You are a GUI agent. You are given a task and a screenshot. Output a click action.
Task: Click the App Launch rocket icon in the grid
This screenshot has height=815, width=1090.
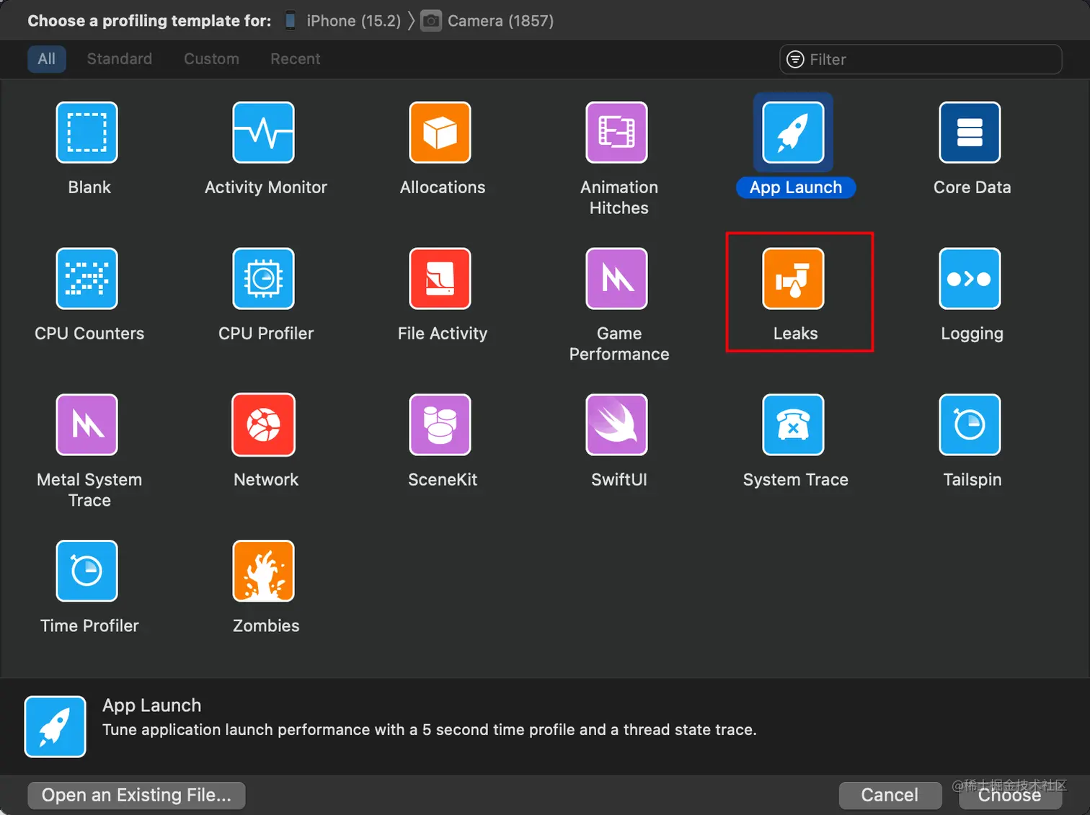794,133
